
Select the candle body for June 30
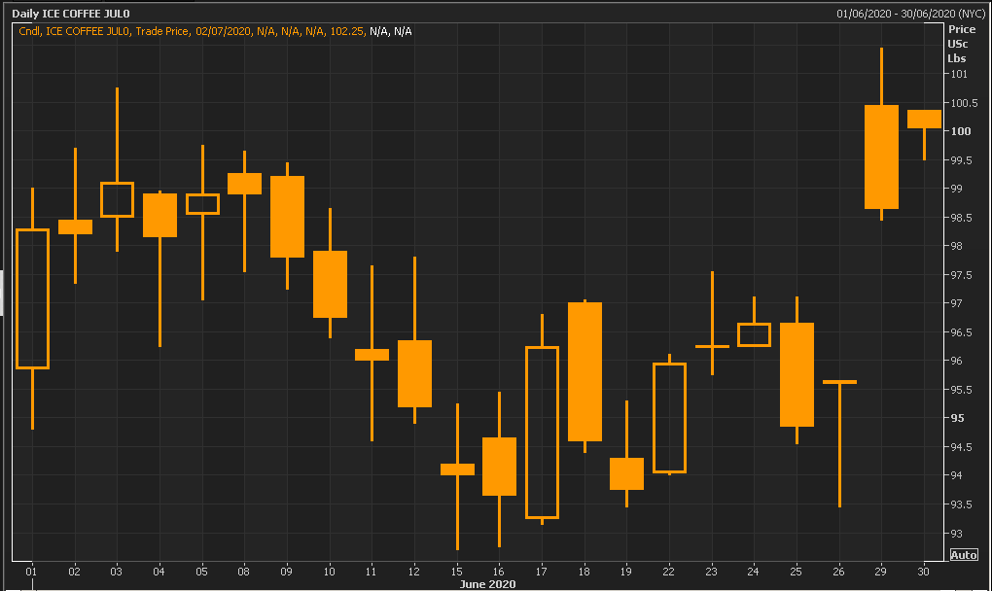pyautogui.click(x=924, y=119)
